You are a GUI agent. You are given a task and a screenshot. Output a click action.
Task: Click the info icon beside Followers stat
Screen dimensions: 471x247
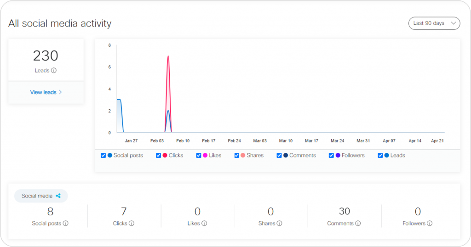(430, 224)
